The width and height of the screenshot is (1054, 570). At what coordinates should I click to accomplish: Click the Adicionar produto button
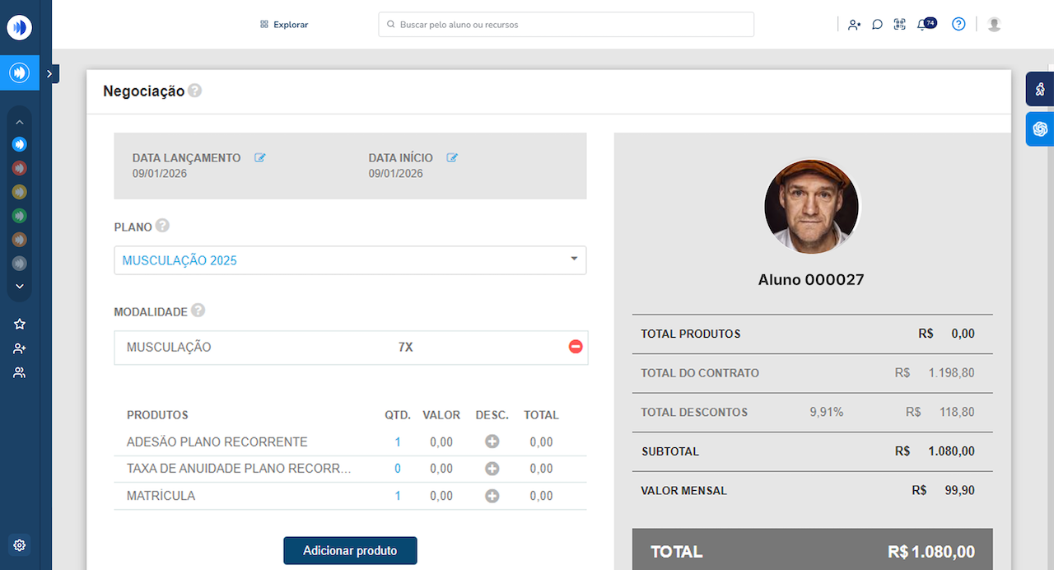coord(350,551)
